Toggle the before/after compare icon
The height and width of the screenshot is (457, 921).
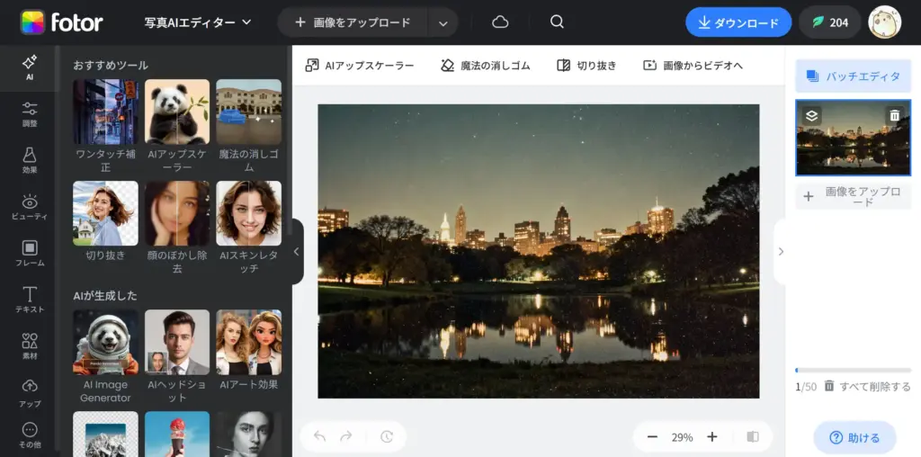753,437
